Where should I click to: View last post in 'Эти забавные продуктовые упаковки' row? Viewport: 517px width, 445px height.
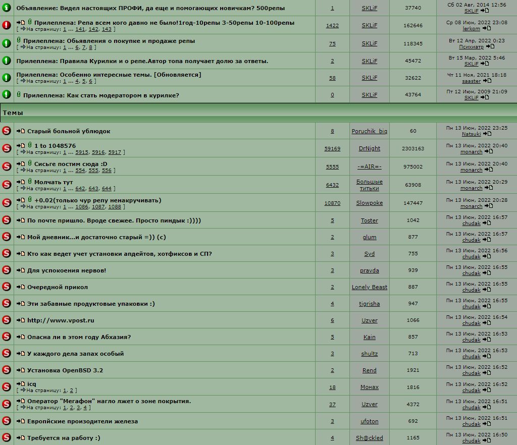pos(487,306)
